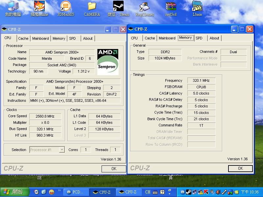Open the SPD tab in the Timings window
This screenshot has height=197, width=263.
pos(199,38)
